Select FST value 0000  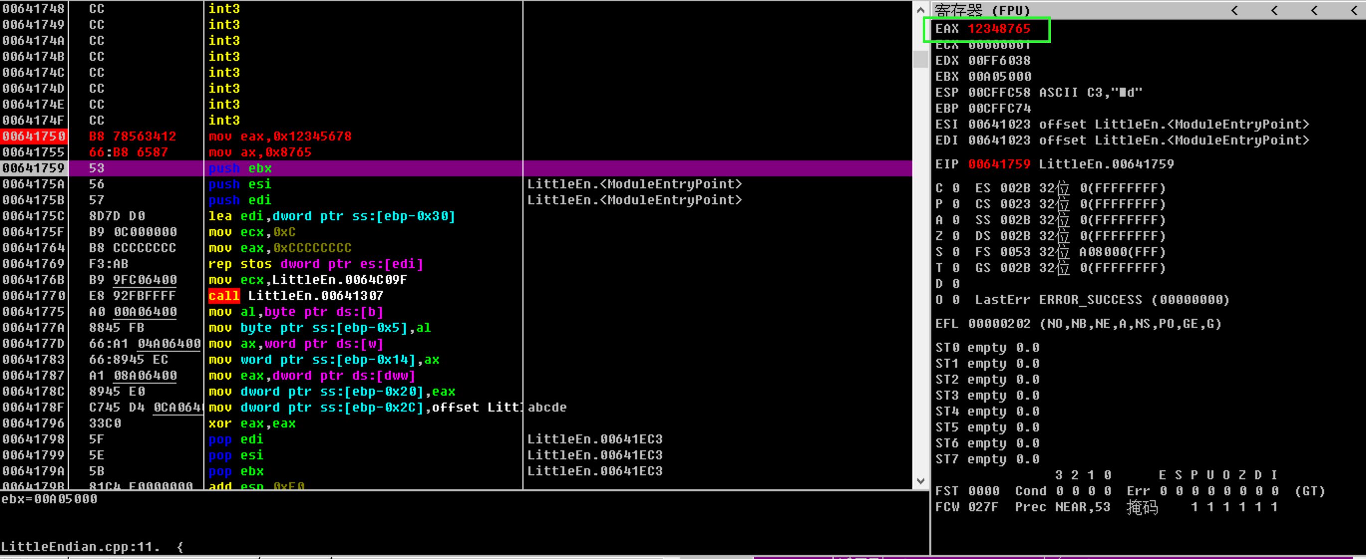coord(984,491)
